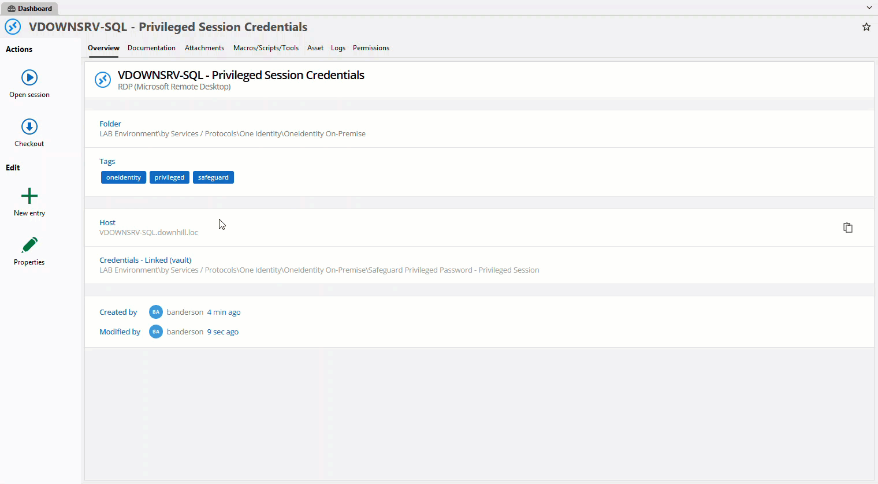Click the Properties pencil icon
The image size is (878, 484).
29,245
